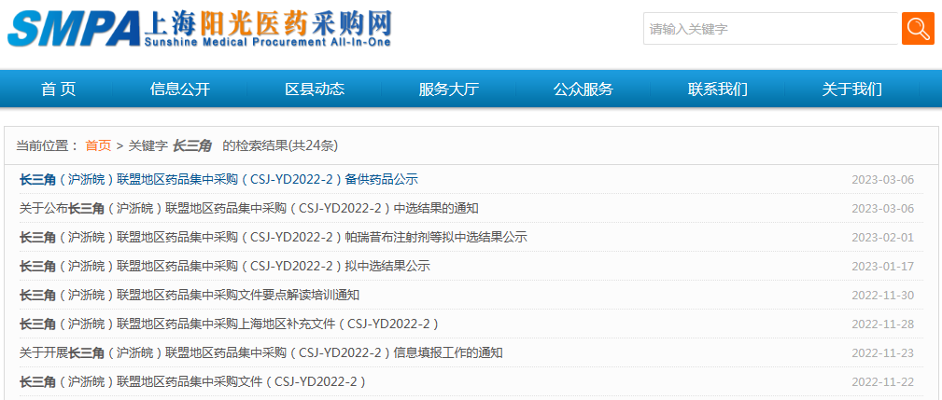Open the 关于我们 navigation item
The image size is (942, 400).
pos(851,90)
